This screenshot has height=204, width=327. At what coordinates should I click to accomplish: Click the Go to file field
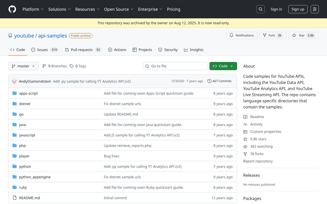tap(175, 66)
